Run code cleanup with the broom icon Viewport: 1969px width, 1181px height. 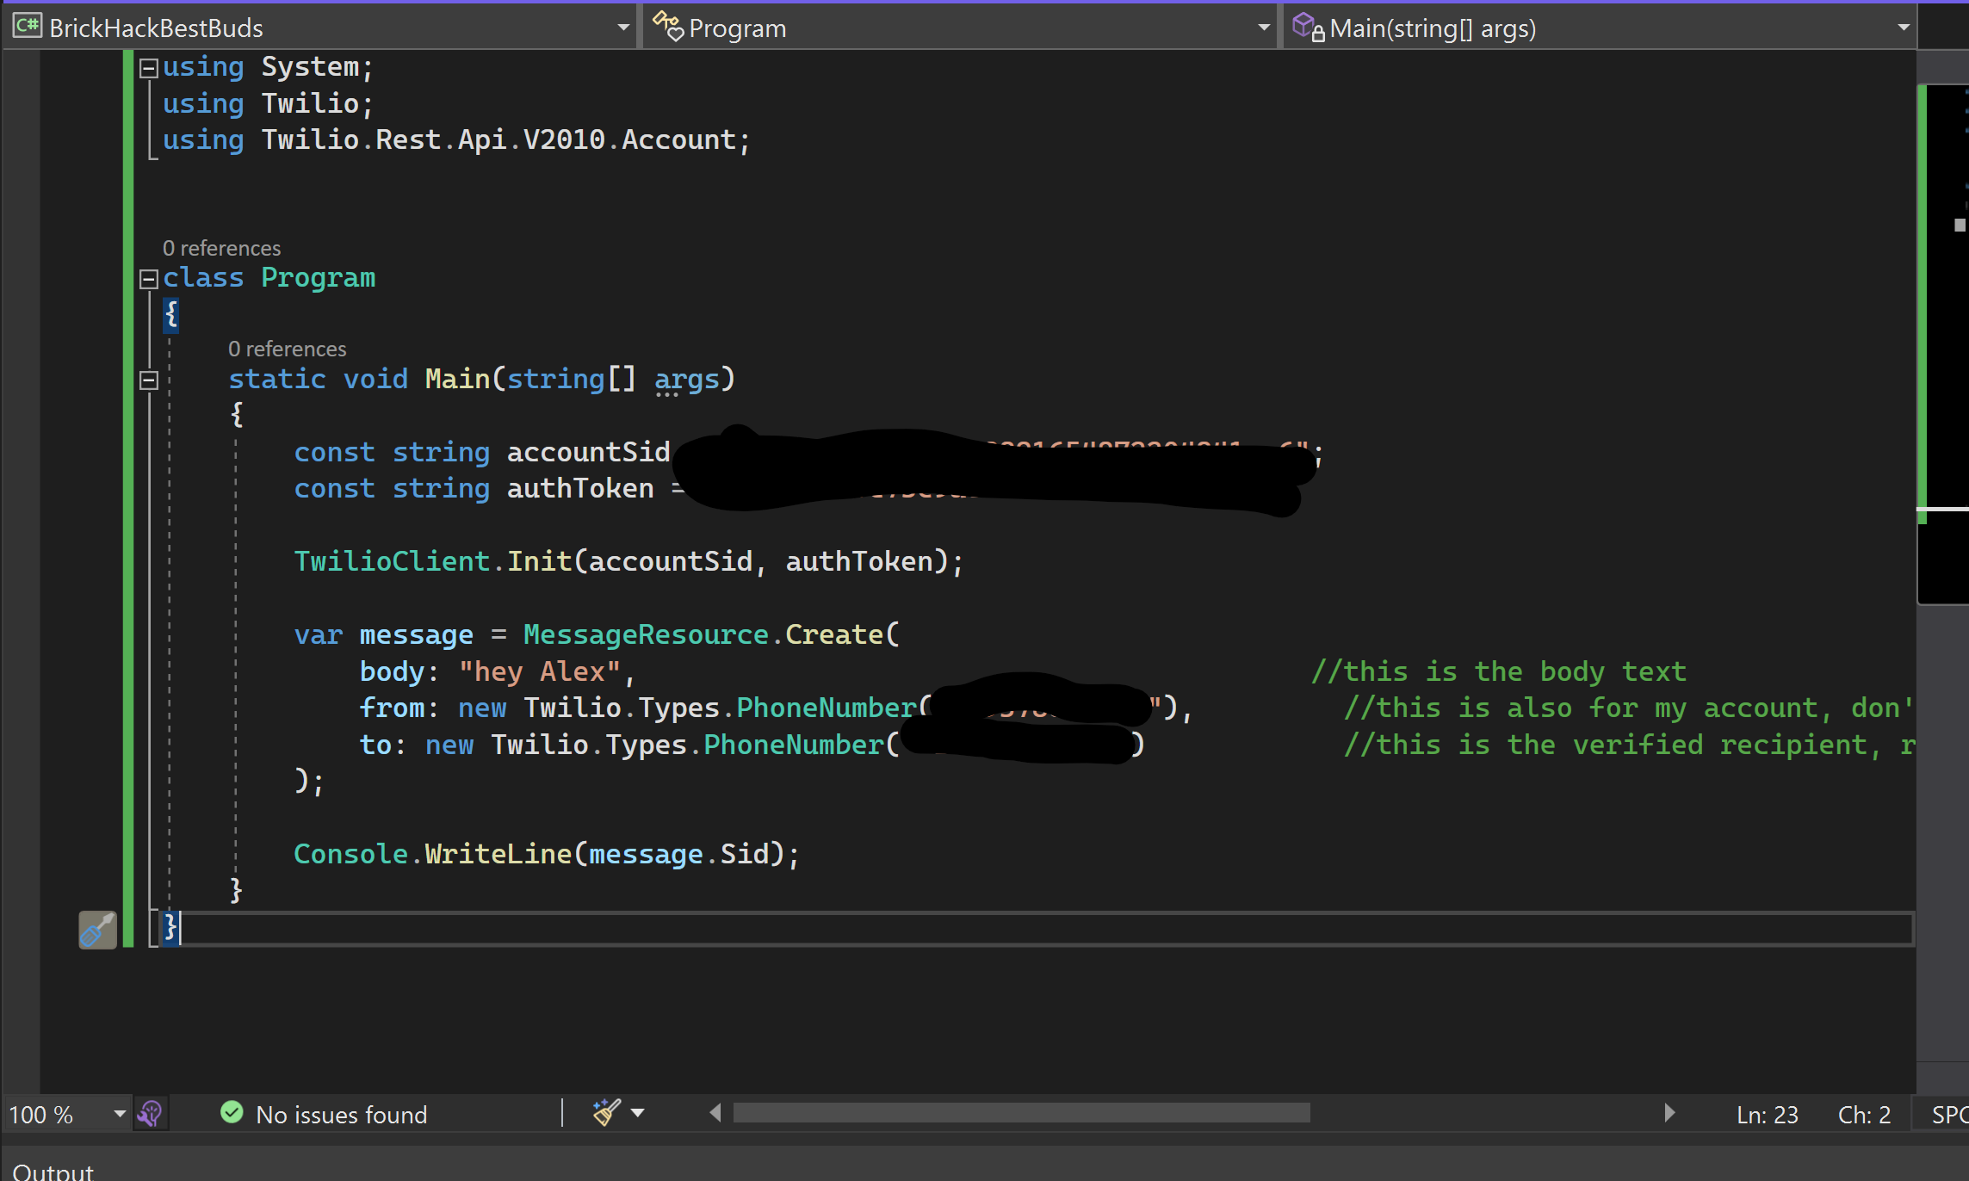pyautogui.click(x=606, y=1112)
